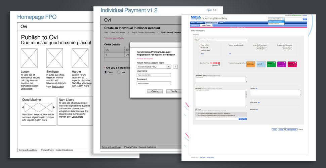Click the Solution text area scrollbar
The height and width of the screenshot is (168, 326).
tap(246, 98)
